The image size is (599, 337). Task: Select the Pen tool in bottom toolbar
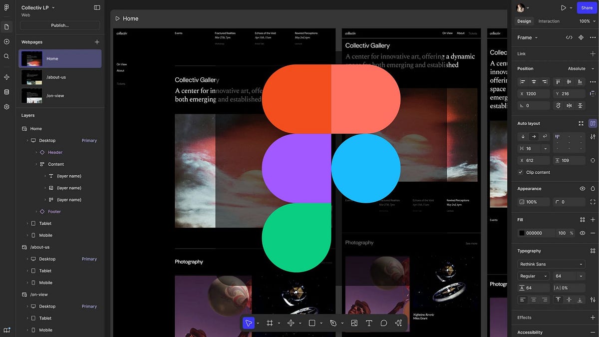[x=333, y=323]
